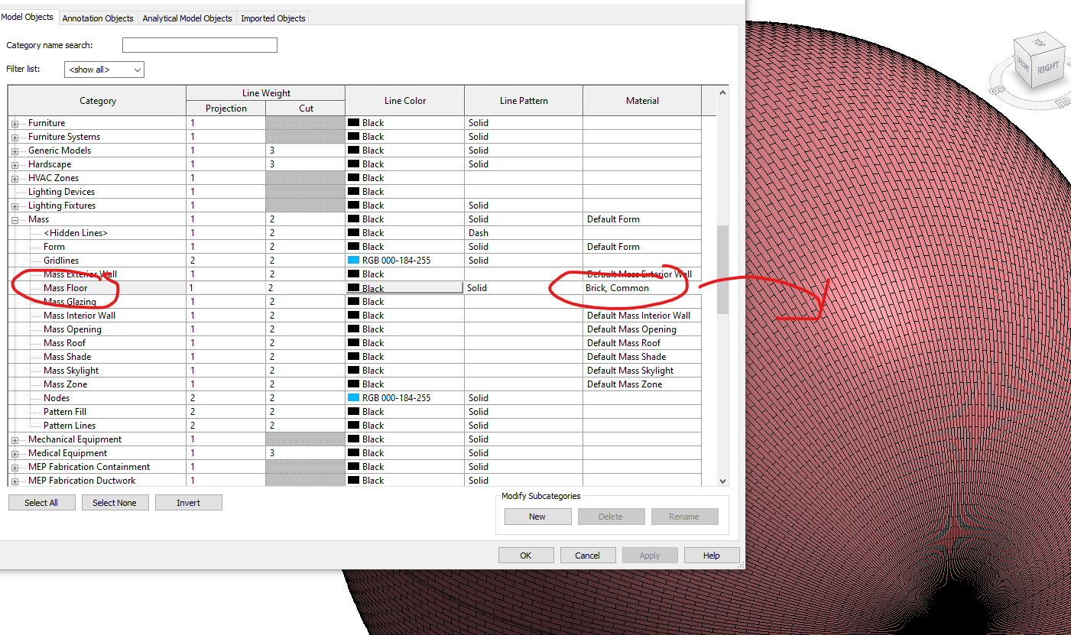Click the Category name search field

(200, 45)
